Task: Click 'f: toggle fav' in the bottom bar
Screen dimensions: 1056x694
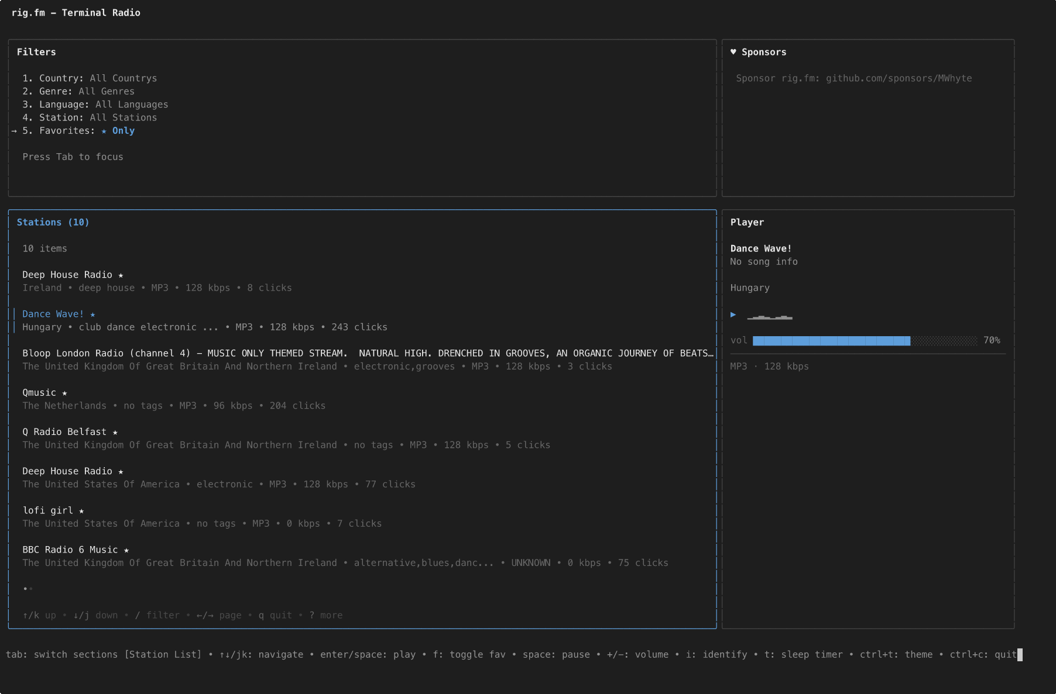Action: [x=469, y=655]
